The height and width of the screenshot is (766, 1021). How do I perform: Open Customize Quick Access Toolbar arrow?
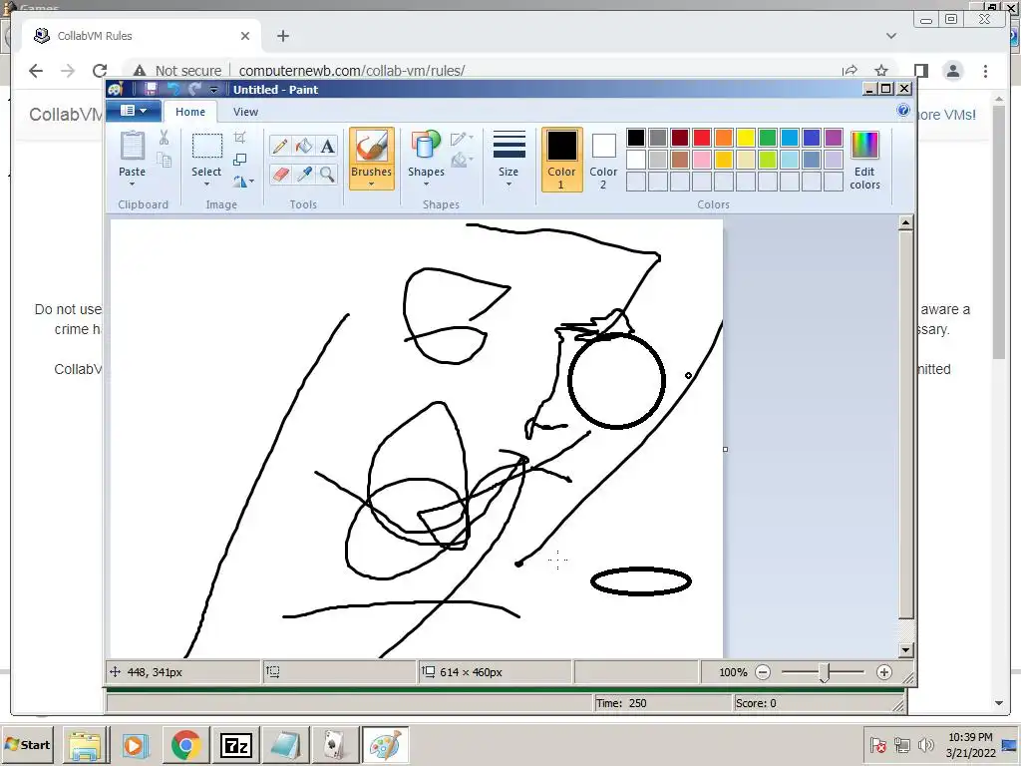tap(213, 89)
